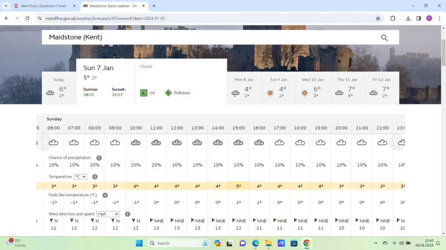The image size is (446, 250).
Task: Open File Explorer from taskbar
Action: coord(268,243)
